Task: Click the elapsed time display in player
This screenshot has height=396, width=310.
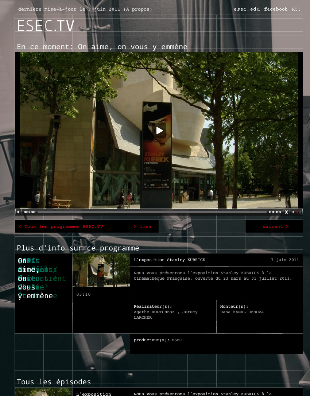Action: tap(30, 212)
